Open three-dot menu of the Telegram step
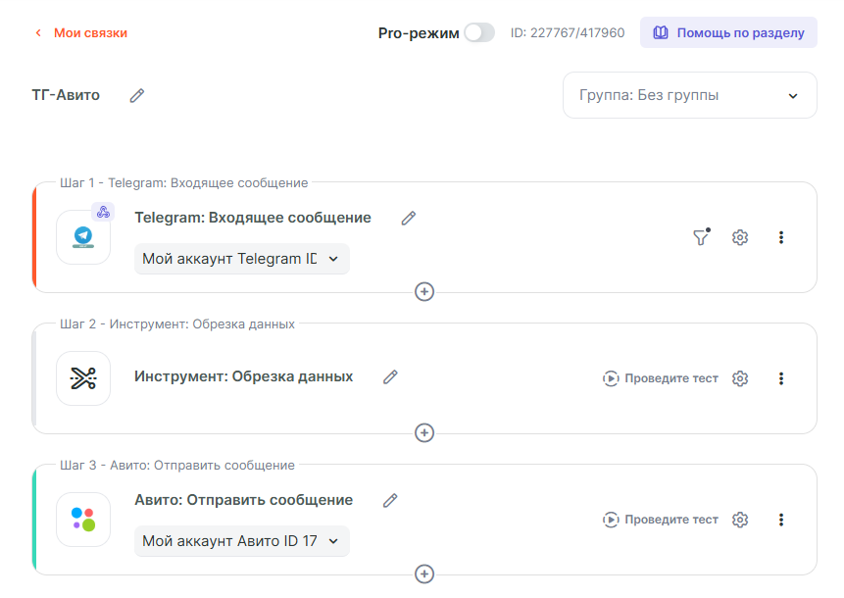Image resolution: width=844 pixels, height=598 pixels. [x=781, y=237]
